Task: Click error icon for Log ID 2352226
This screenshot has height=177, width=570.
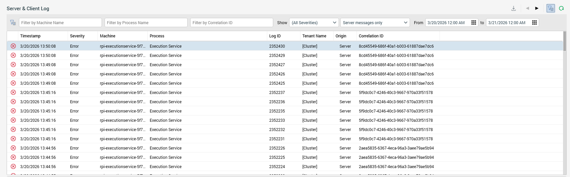Action: pyautogui.click(x=13, y=148)
